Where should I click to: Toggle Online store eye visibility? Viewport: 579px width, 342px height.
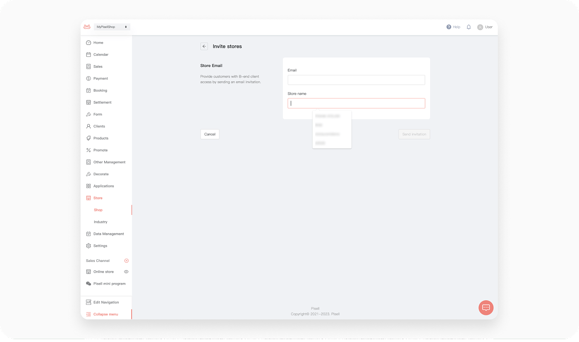[x=126, y=272]
